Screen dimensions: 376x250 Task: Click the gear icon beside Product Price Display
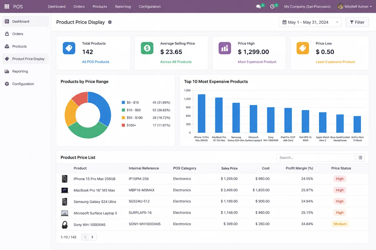click(x=110, y=22)
